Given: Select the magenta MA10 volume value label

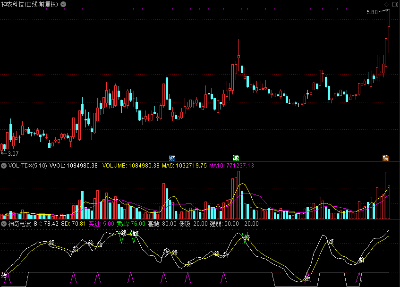Looking at the screenshot, I should click(x=231, y=166).
